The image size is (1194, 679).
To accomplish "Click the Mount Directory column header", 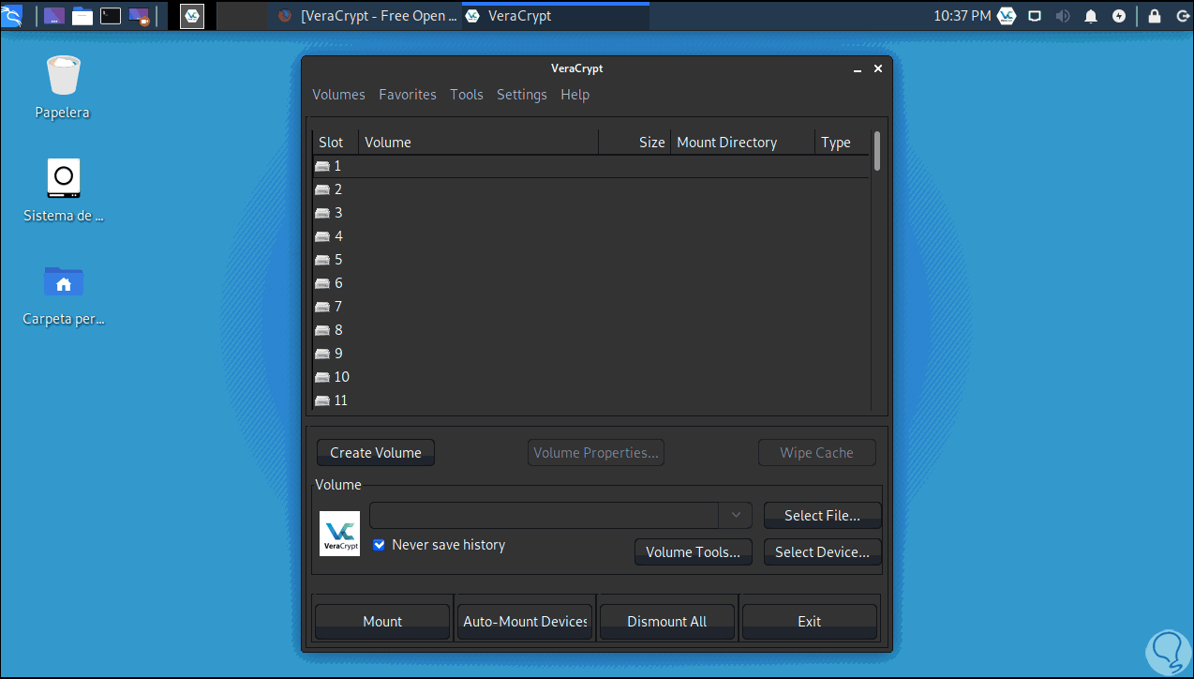I will (743, 143).
